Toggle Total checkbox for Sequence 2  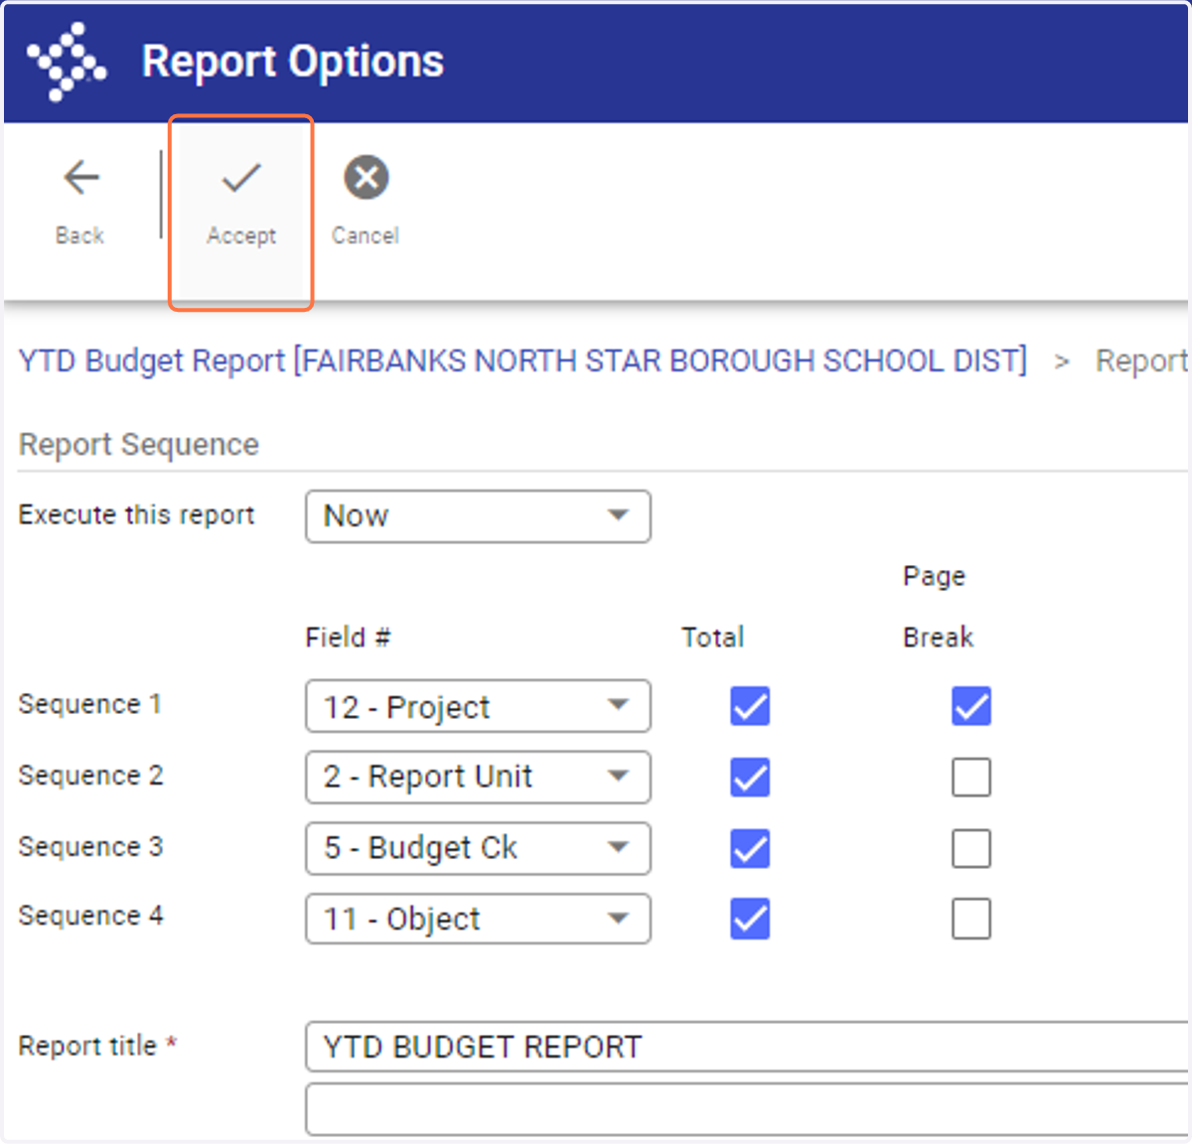(750, 778)
